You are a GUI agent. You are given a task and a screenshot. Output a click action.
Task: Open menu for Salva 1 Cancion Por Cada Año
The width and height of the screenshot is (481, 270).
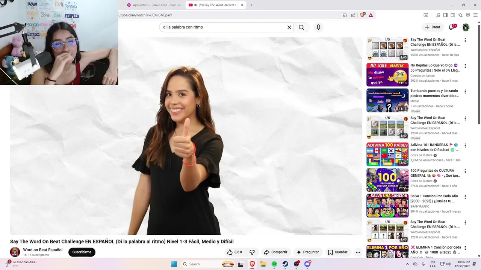[465, 197]
